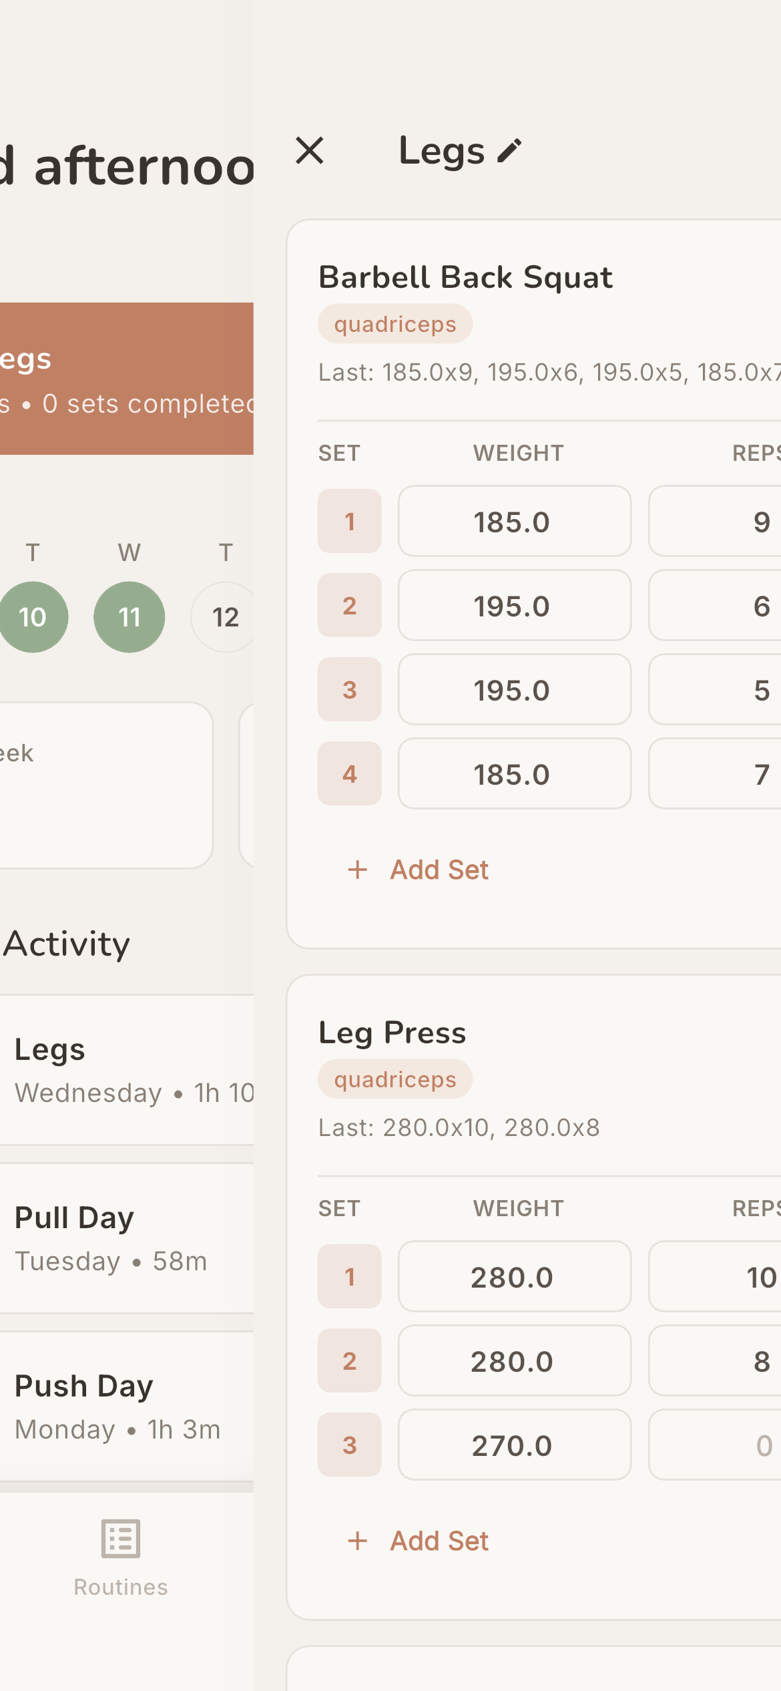Click the quadriceps tag on Leg Press
Viewport: 781px width, 1691px height.
[395, 1079]
